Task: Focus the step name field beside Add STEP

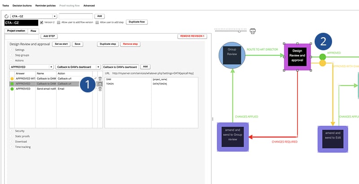Action: 22,37
